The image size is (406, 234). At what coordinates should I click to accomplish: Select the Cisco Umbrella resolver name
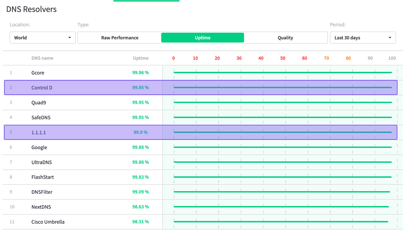48,222
